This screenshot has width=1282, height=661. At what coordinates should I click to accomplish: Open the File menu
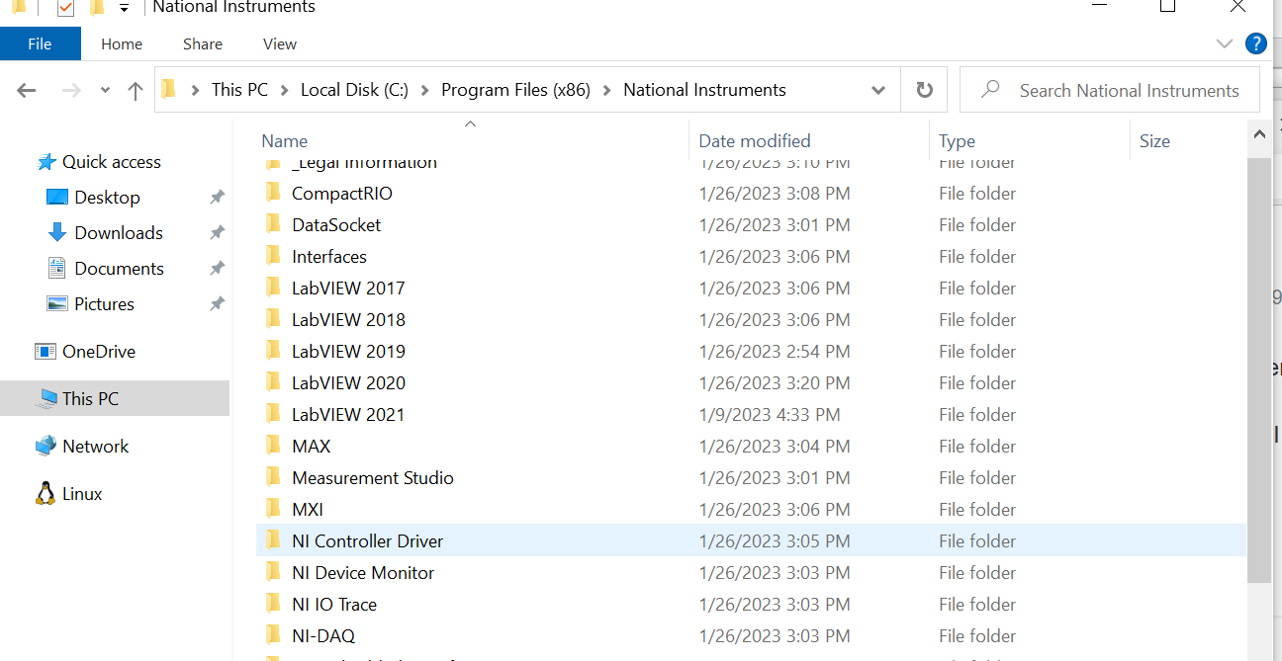click(40, 43)
